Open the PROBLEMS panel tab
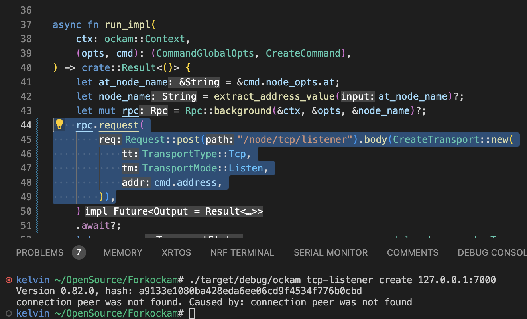Viewport: 527px width, 319px height. click(39, 252)
